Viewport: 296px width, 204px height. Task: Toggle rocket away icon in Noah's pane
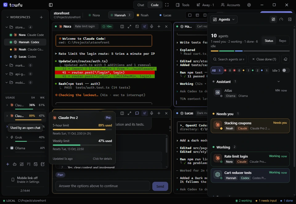point(145,113)
